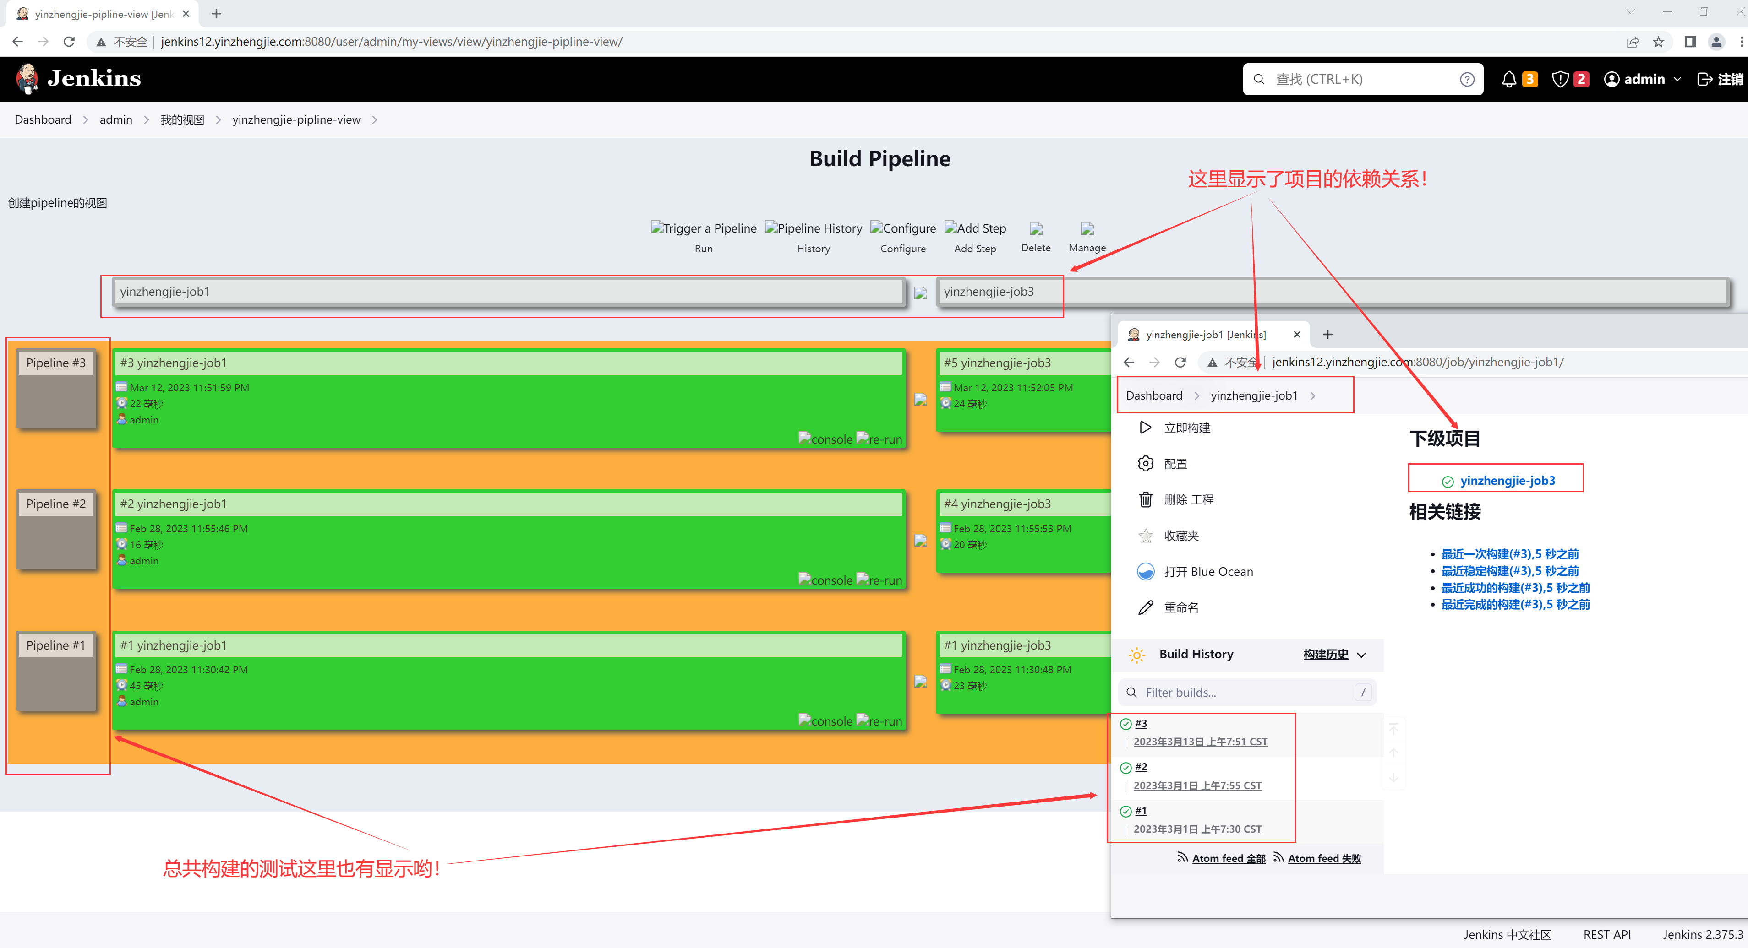The height and width of the screenshot is (948, 1748).
Task: Open the security warnings shield icon
Action: pos(1560,79)
